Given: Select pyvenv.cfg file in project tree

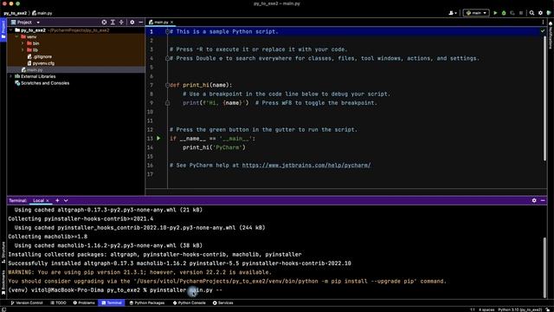Looking at the screenshot, I should pos(41,63).
